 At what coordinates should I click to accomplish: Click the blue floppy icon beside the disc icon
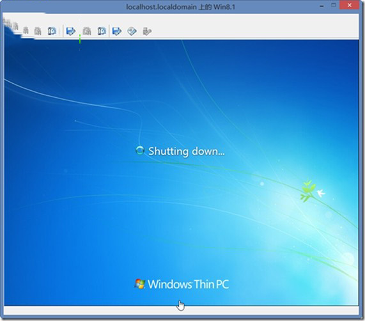tap(117, 31)
